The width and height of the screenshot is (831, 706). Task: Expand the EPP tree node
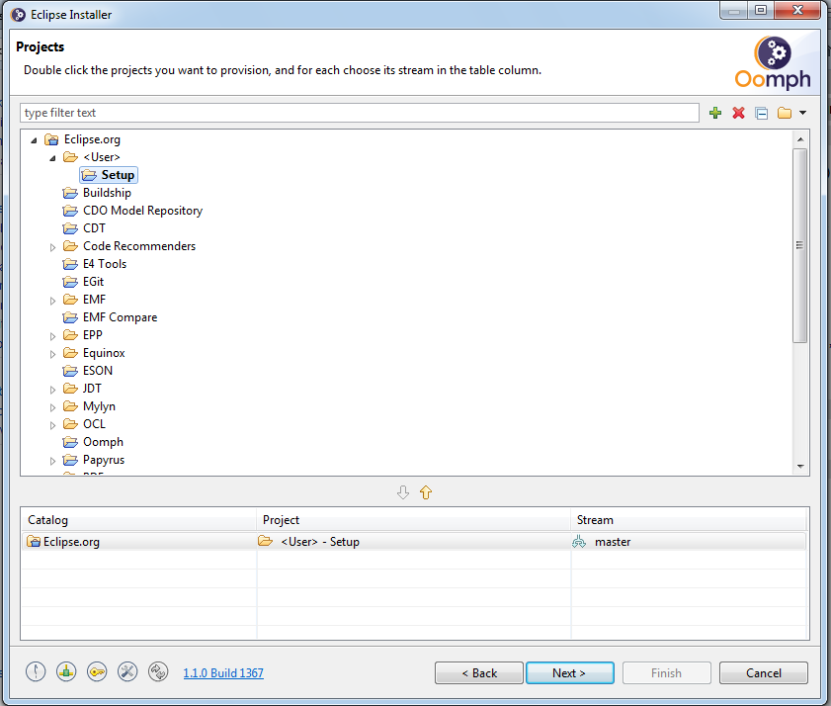[52, 336]
